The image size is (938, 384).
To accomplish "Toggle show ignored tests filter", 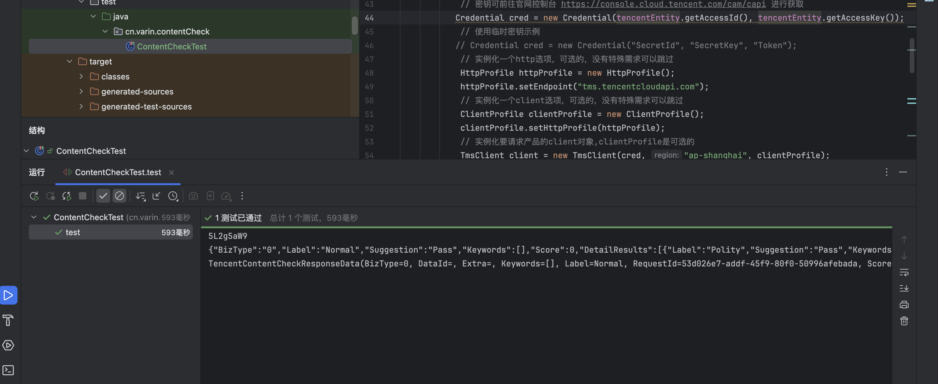I will tap(120, 196).
